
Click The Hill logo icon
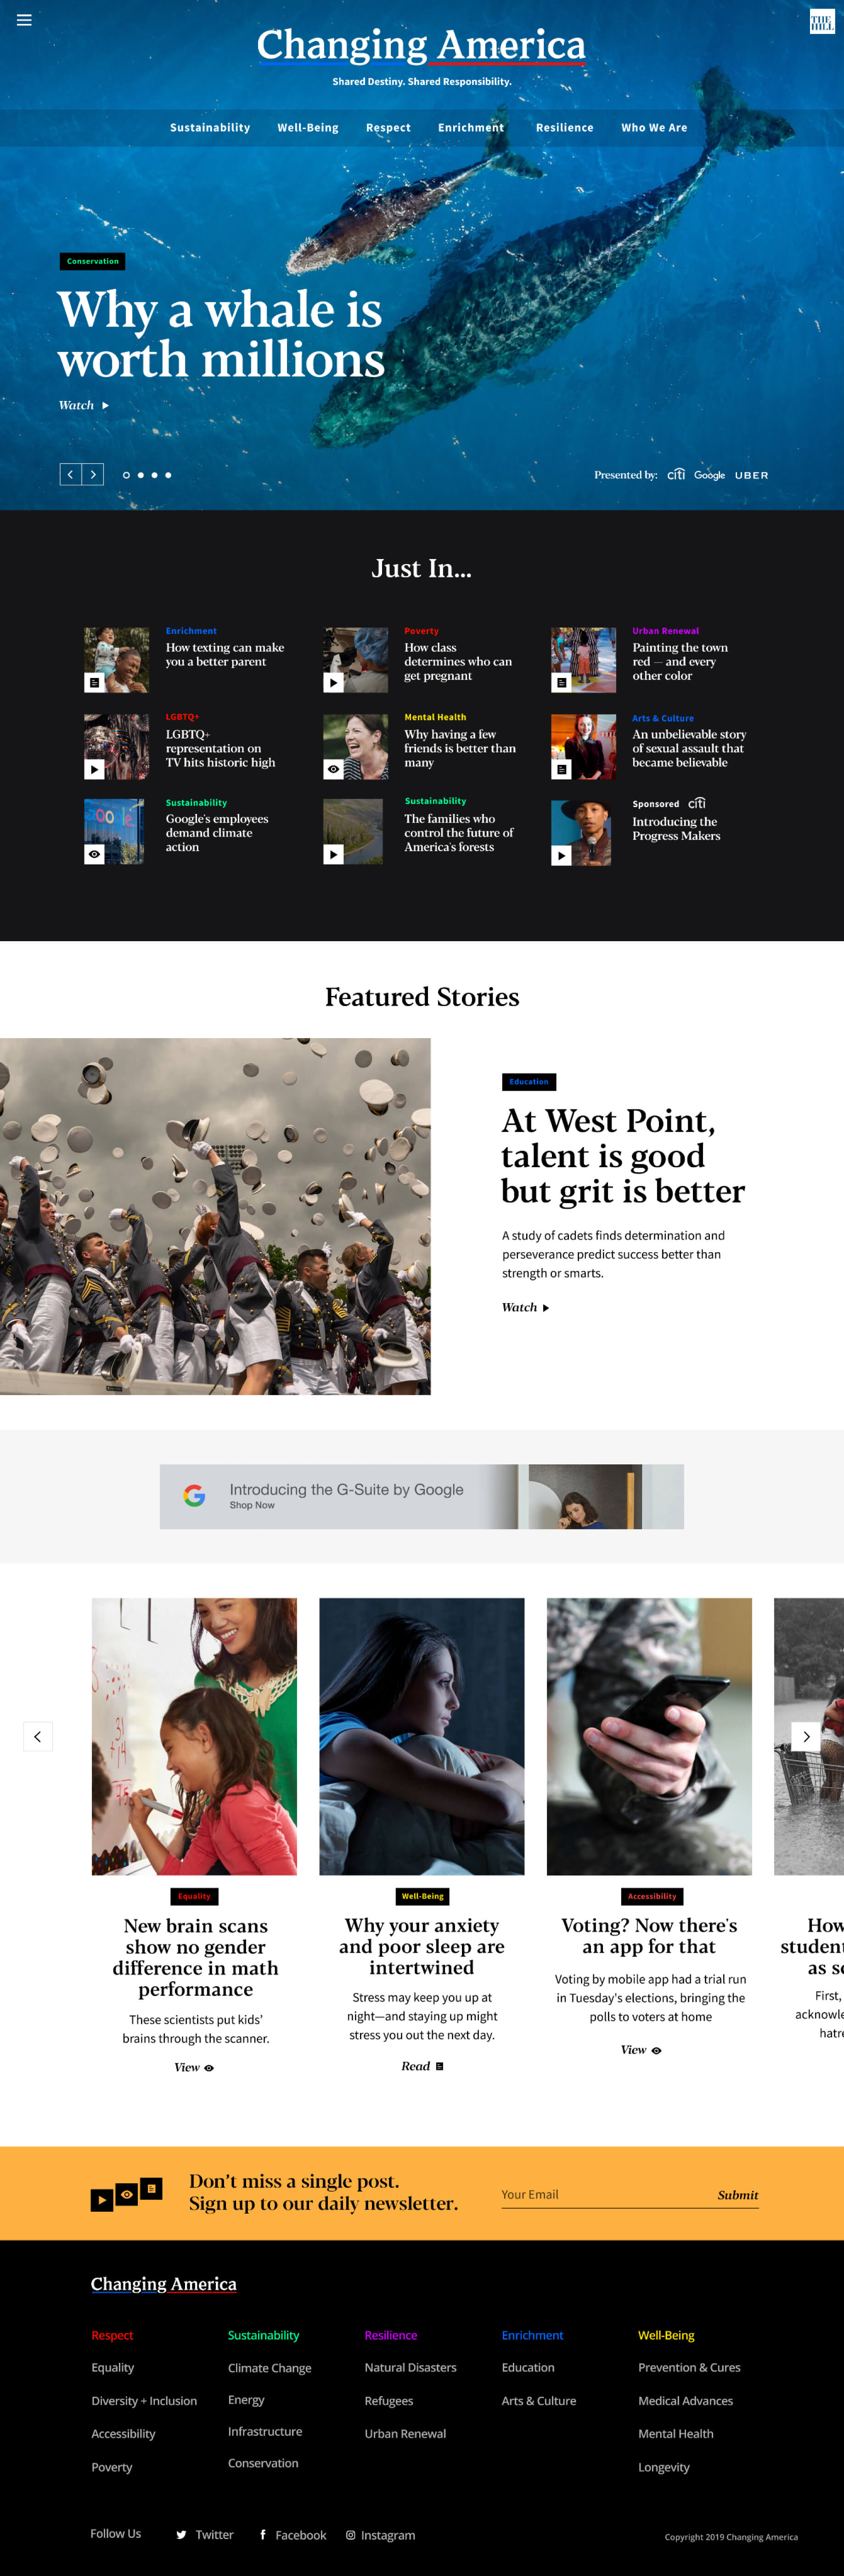click(x=821, y=22)
